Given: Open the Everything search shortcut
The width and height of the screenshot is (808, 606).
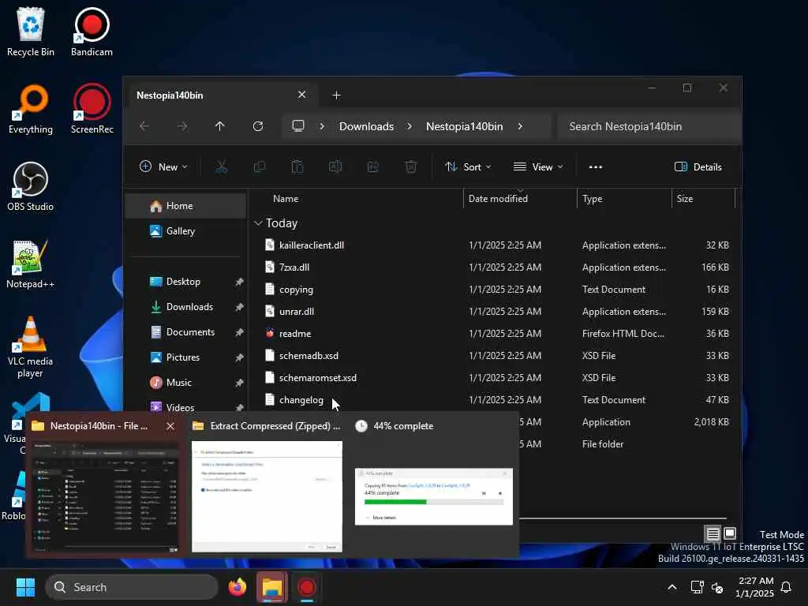Looking at the screenshot, I should coord(31,109).
